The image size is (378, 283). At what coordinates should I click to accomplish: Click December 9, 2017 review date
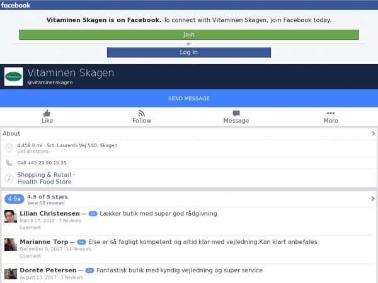coord(41,249)
